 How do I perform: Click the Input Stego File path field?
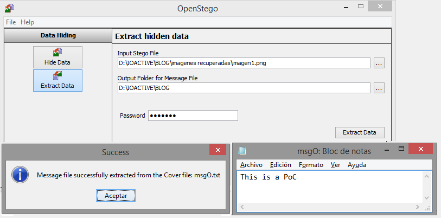244,63
